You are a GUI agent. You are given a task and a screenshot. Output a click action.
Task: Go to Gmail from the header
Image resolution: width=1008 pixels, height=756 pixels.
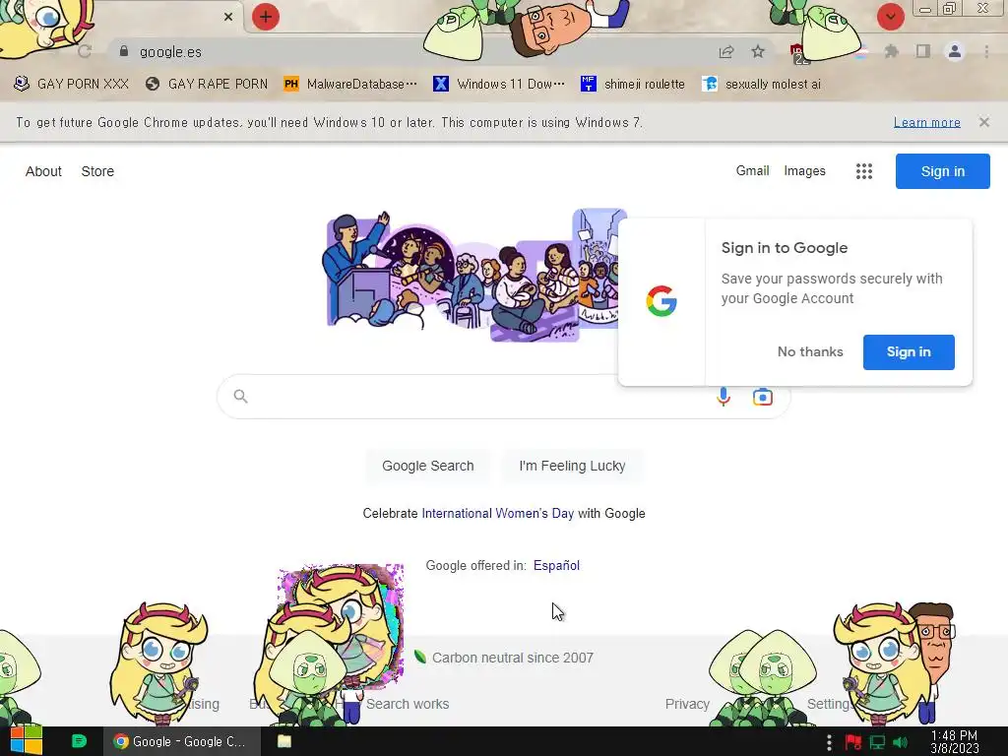click(x=753, y=171)
